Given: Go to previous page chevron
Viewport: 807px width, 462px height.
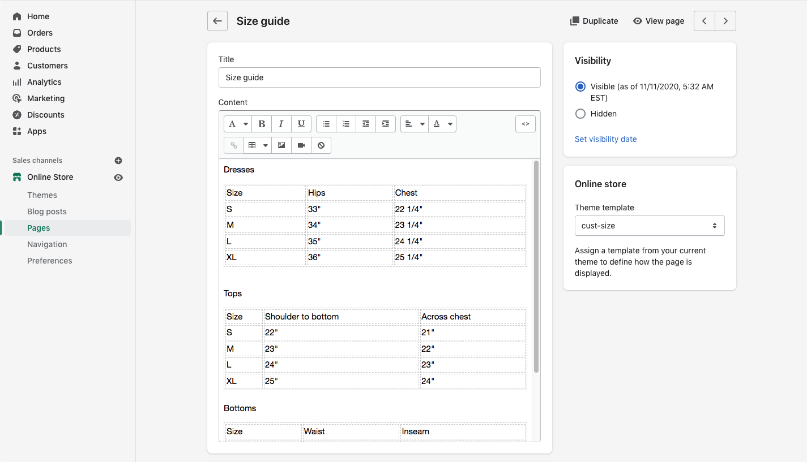Looking at the screenshot, I should pyautogui.click(x=704, y=21).
